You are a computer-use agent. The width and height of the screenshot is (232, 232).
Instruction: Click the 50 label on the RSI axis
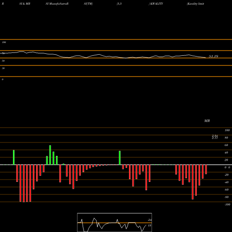(x=3, y=61)
